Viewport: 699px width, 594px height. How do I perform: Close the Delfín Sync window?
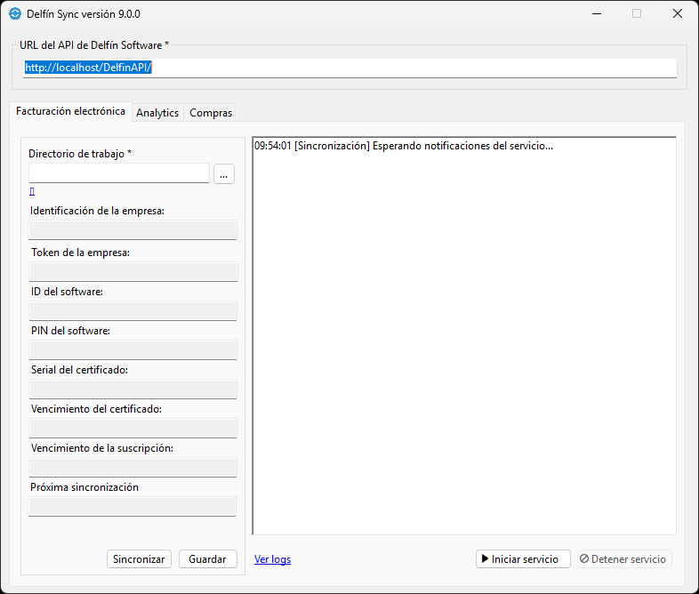click(678, 14)
